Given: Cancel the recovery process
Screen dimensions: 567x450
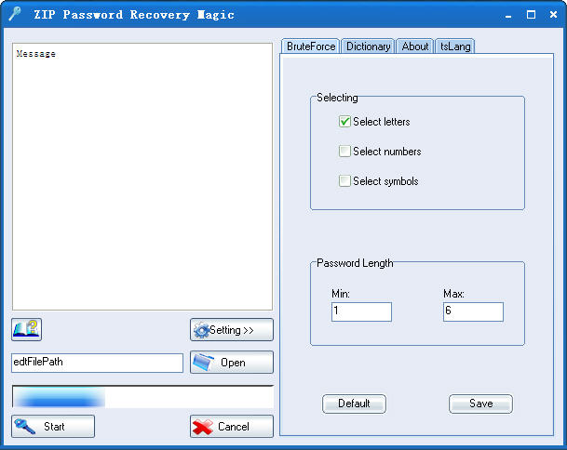Looking at the screenshot, I should (232, 426).
